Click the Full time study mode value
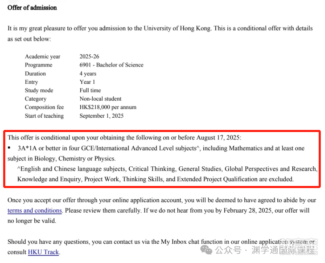The height and width of the screenshot is (263, 325). 90,90
